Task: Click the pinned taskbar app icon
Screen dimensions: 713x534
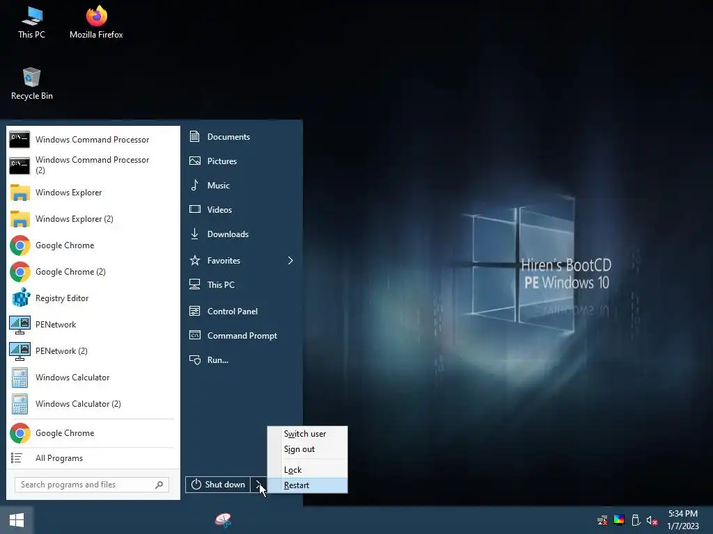Action: pyautogui.click(x=224, y=520)
